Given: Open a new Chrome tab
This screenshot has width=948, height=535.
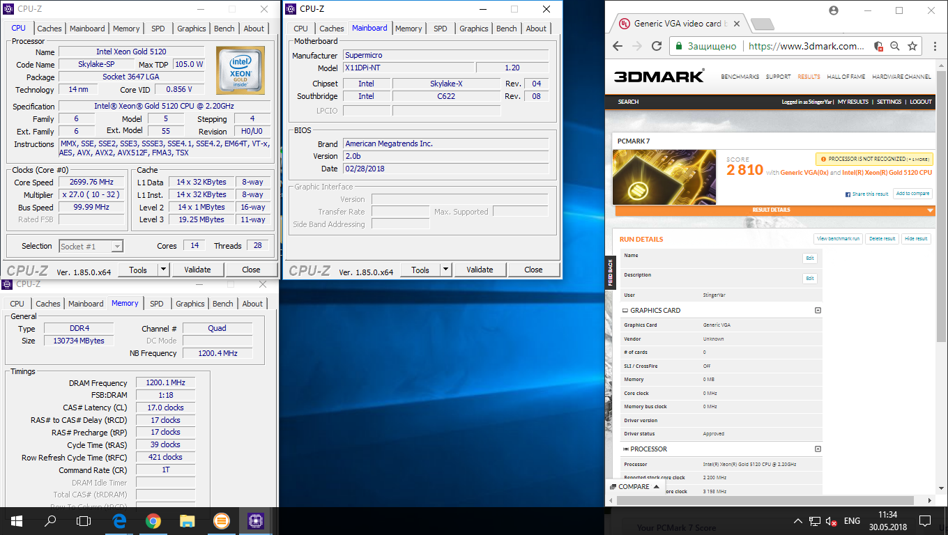Looking at the screenshot, I should tap(763, 24).
